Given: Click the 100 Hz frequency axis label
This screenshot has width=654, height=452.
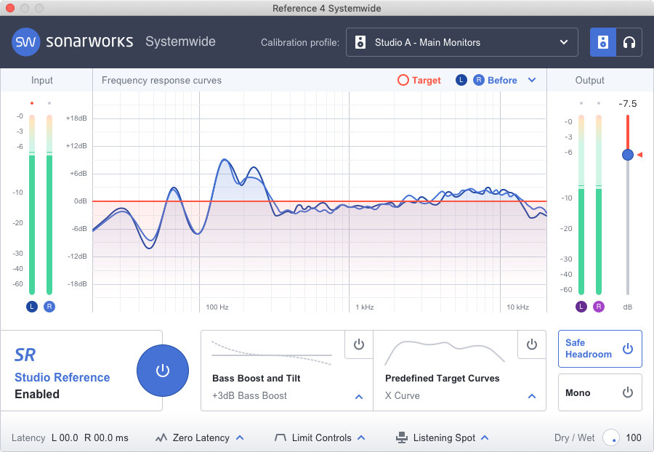Looking at the screenshot, I should coord(217,307).
